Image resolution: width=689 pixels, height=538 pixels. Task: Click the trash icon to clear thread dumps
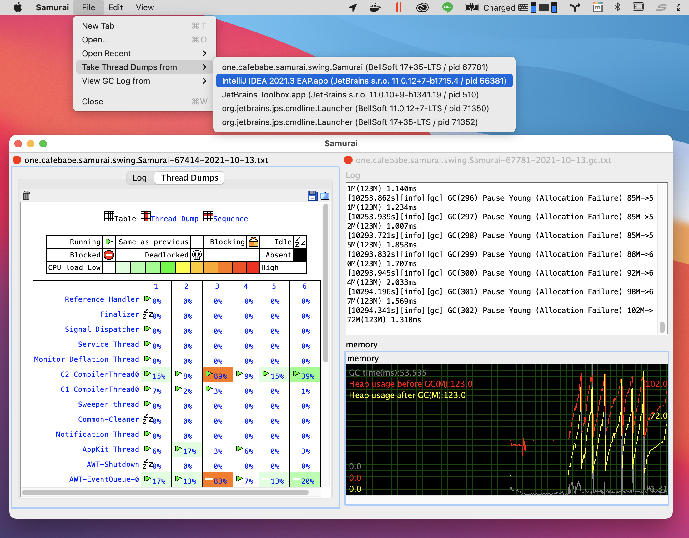[26, 196]
